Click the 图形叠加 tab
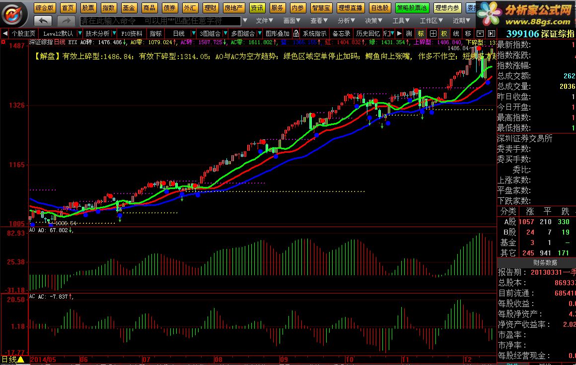The width and height of the screenshot is (576, 365). (x=278, y=33)
